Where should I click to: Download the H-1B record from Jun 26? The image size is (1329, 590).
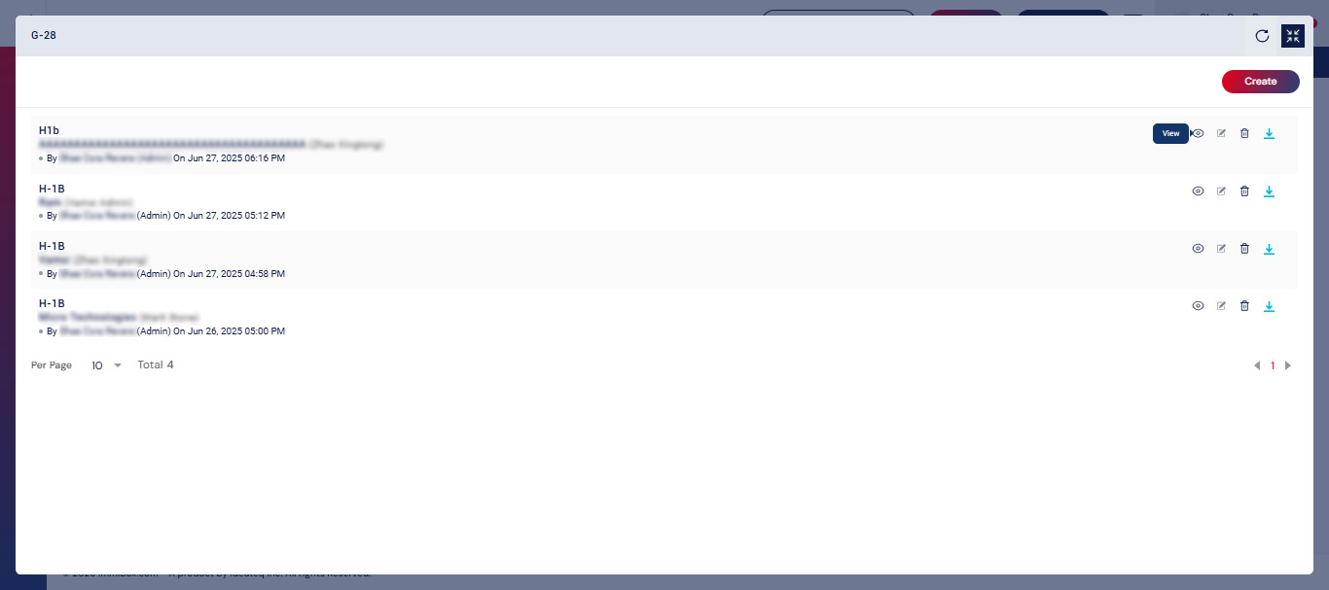coord(1269,306)
